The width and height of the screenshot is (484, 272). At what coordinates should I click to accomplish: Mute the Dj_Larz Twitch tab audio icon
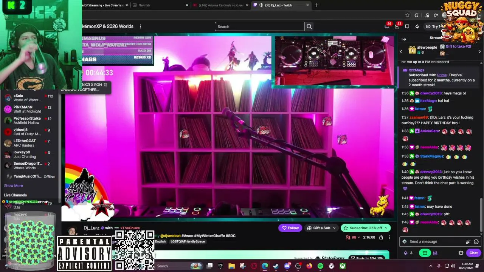click(261, 5)
